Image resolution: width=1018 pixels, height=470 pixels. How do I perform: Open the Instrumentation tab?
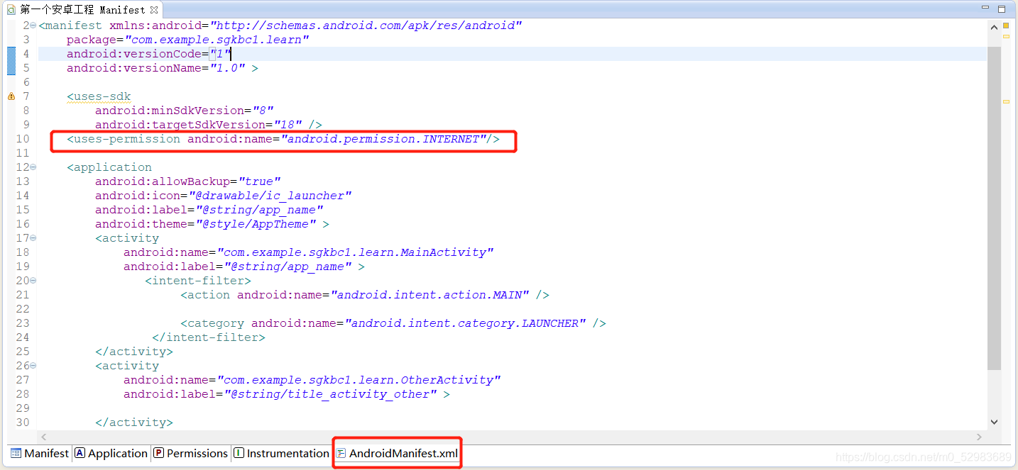click(x=281, y=453)
